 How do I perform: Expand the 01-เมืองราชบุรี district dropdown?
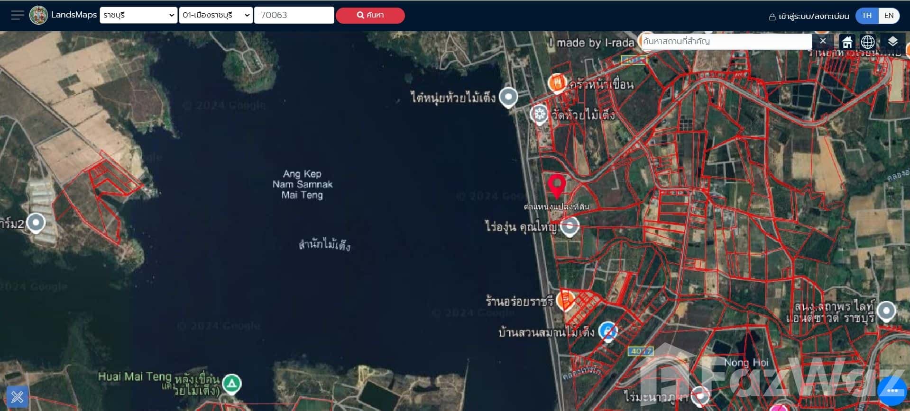pos(216,15)
